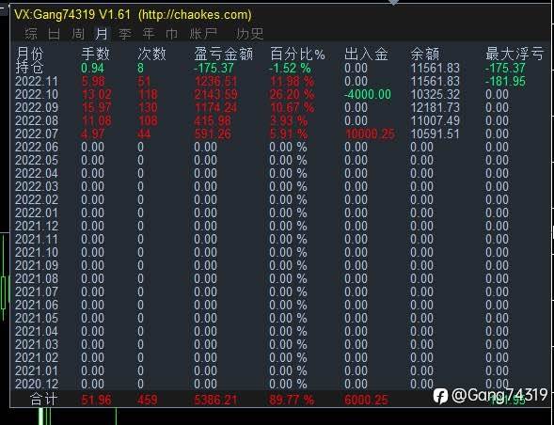Click the 合计 total row label
This screenshot has height=425, width=554.
click(x=43, y=400)
